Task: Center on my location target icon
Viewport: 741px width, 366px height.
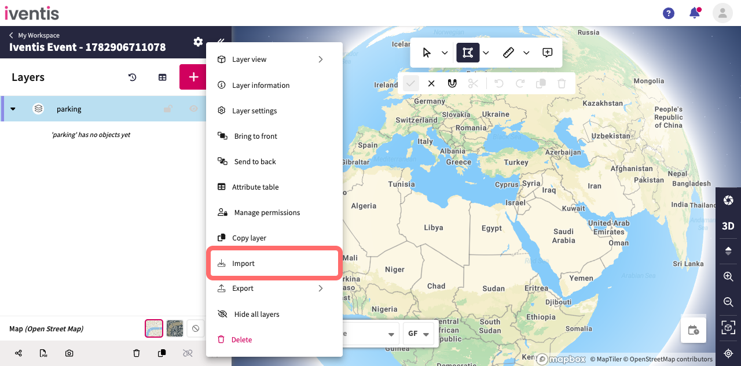Action: click(728, 353)
